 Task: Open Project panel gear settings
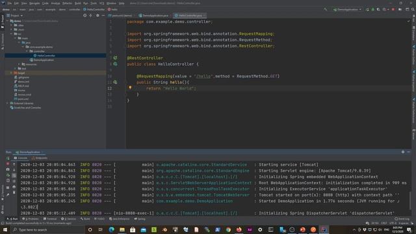click(97, 16)
